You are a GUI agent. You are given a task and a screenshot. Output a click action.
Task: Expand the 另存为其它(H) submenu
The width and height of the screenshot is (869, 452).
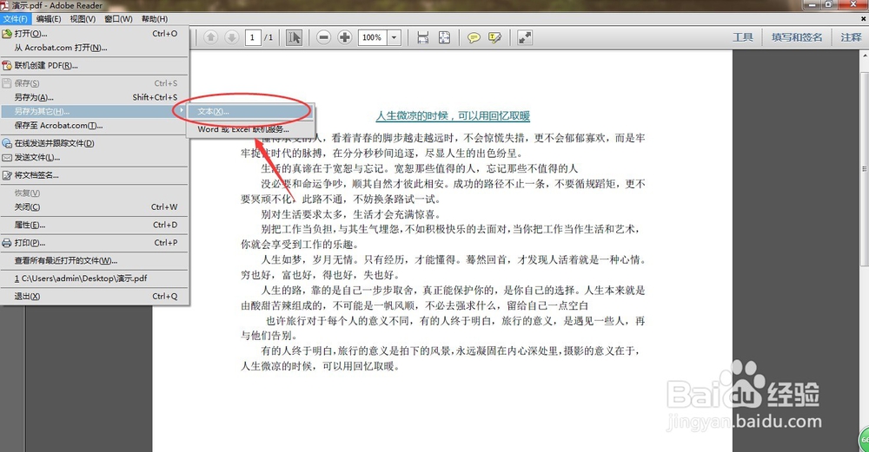94,111
